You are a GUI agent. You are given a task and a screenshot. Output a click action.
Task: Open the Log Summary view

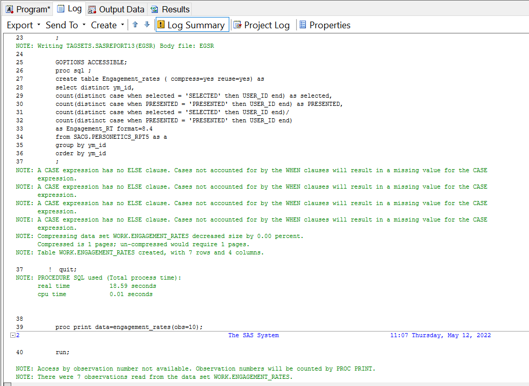[192, 25]
